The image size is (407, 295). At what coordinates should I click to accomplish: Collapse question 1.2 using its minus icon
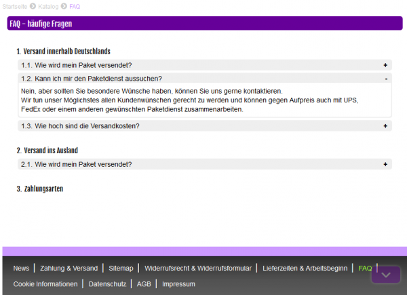pos(385,79)
